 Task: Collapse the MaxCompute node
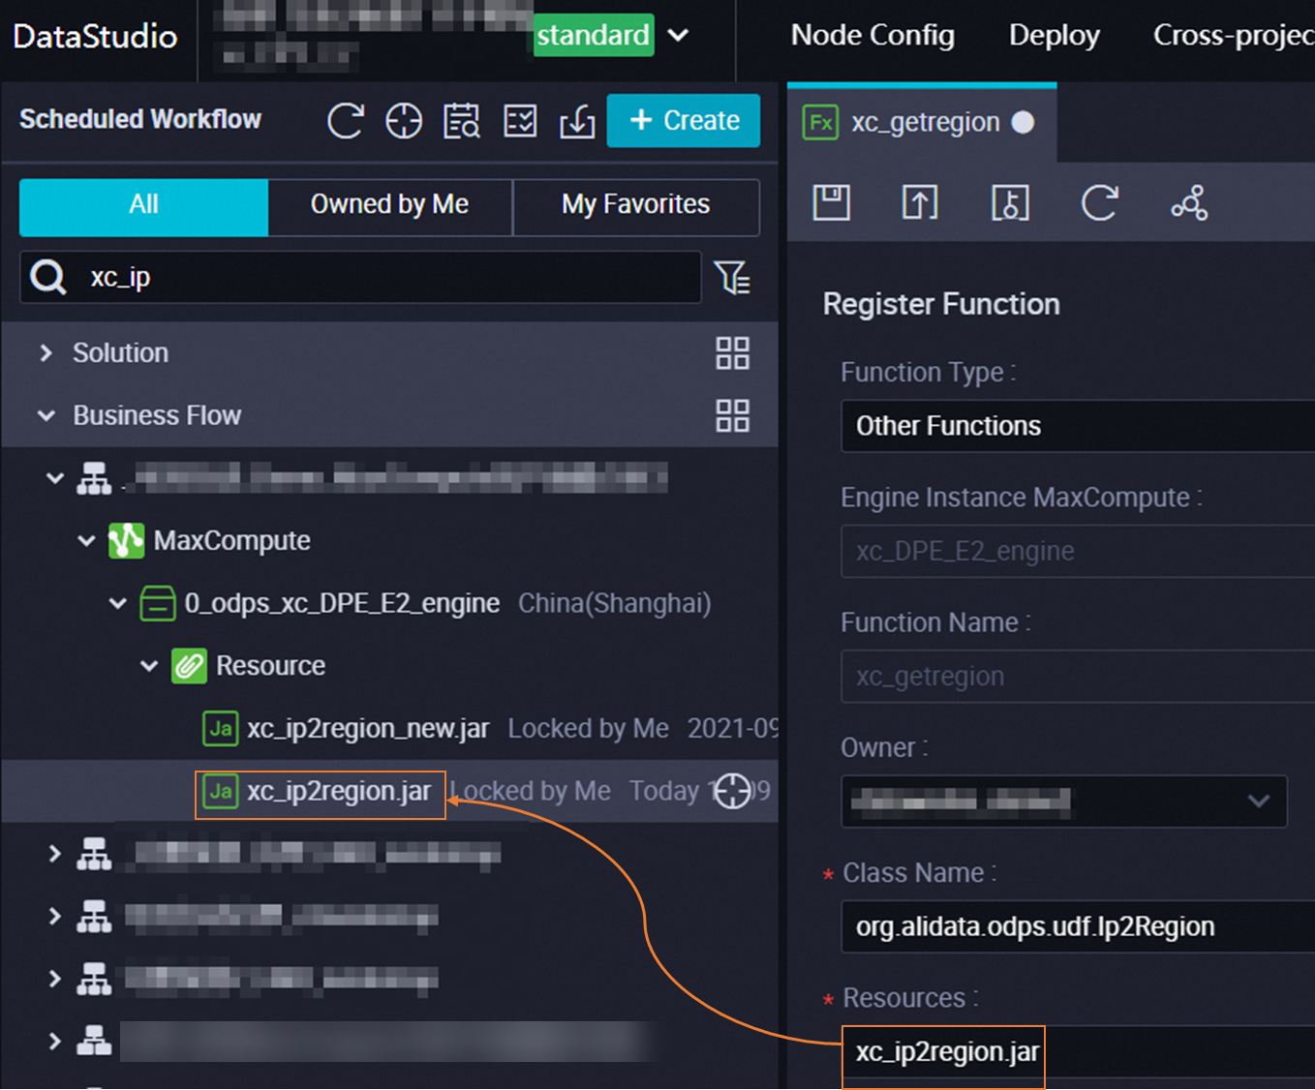86,541
